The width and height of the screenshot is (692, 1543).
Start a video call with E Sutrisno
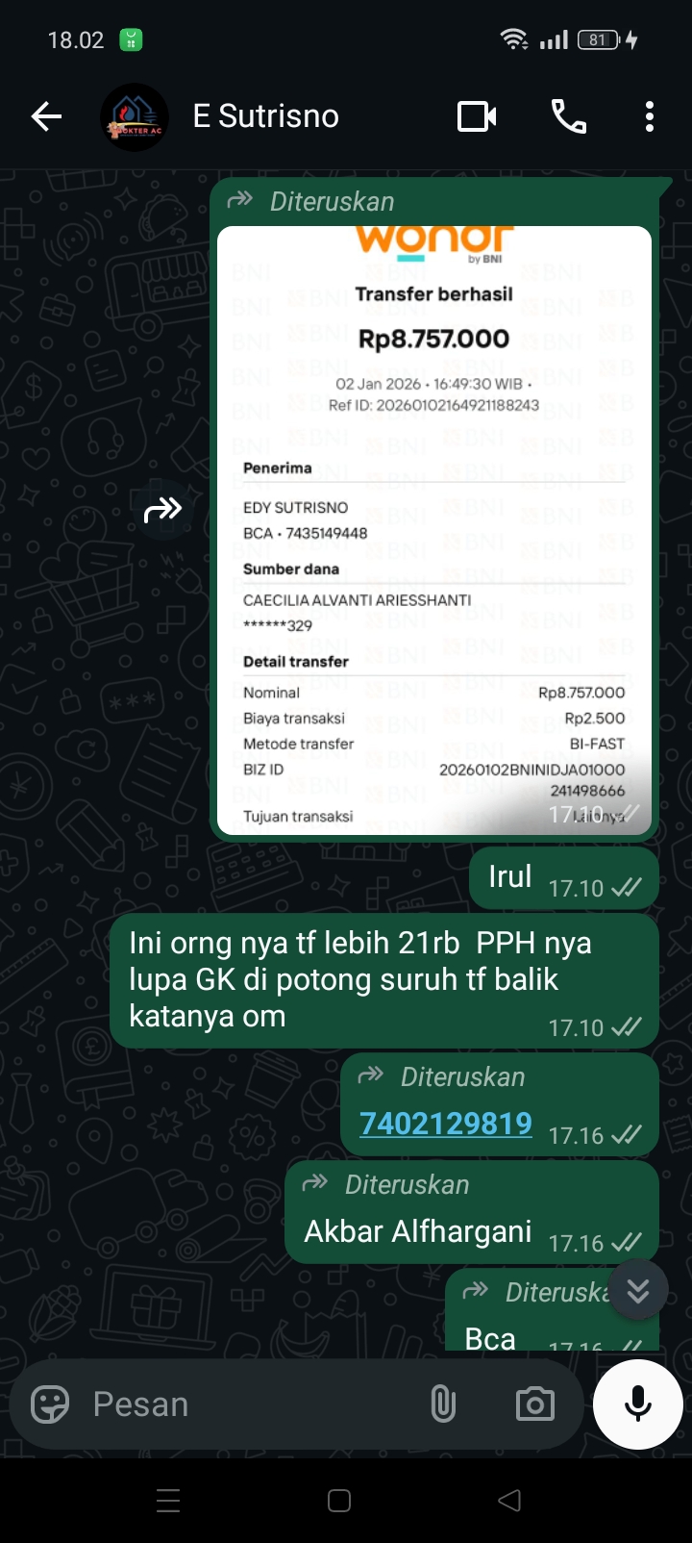pos(477,116)
